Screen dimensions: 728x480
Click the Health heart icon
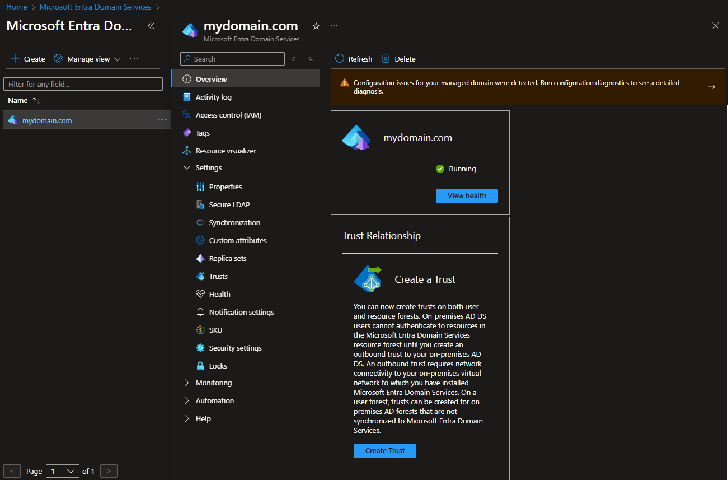(x=200, y=294)
